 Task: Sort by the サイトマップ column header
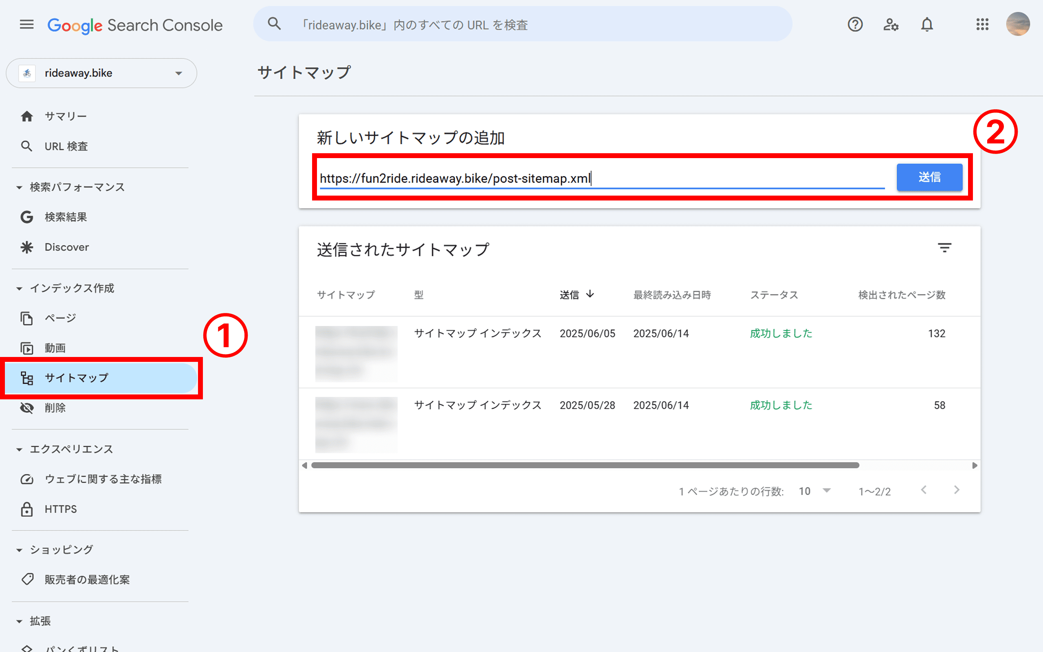[346, 295]
